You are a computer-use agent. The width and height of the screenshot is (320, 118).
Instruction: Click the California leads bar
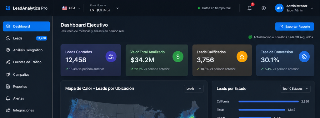pyautogui.click(x=268, y=101)
